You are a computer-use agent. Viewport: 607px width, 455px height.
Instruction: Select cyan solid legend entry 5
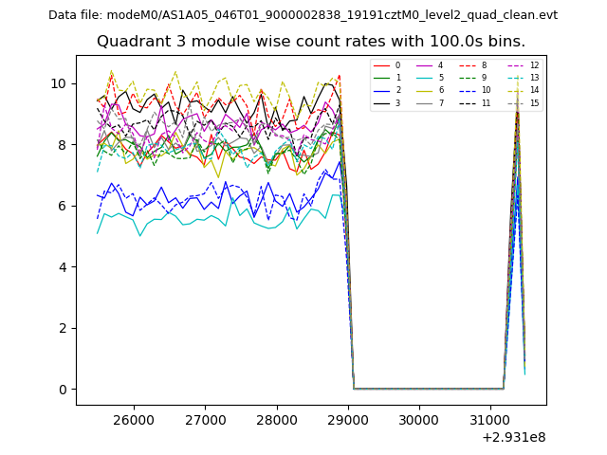click(423, 78)
